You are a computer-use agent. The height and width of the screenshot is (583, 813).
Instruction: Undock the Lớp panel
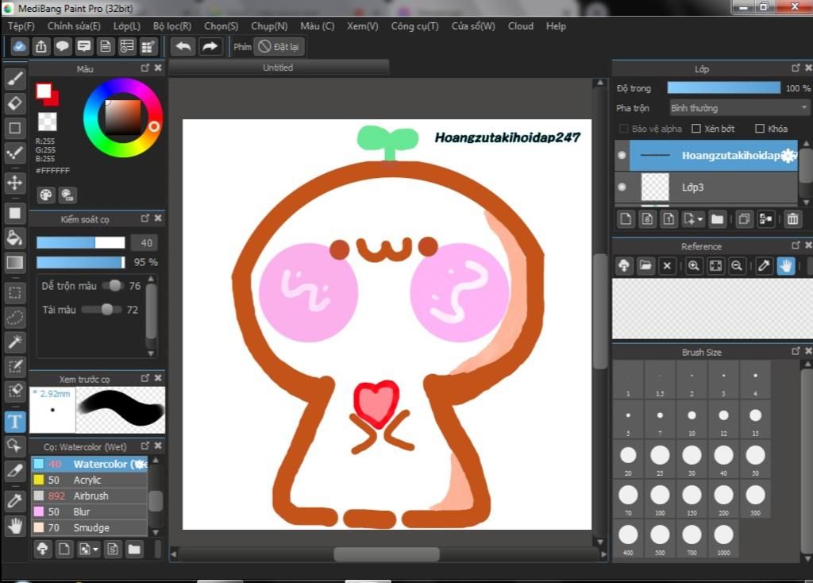(x=796, y=68)
